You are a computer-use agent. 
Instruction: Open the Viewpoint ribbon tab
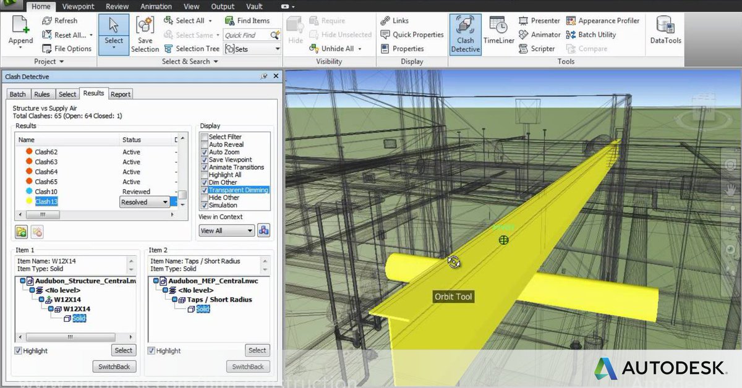[x=77, y=6]
